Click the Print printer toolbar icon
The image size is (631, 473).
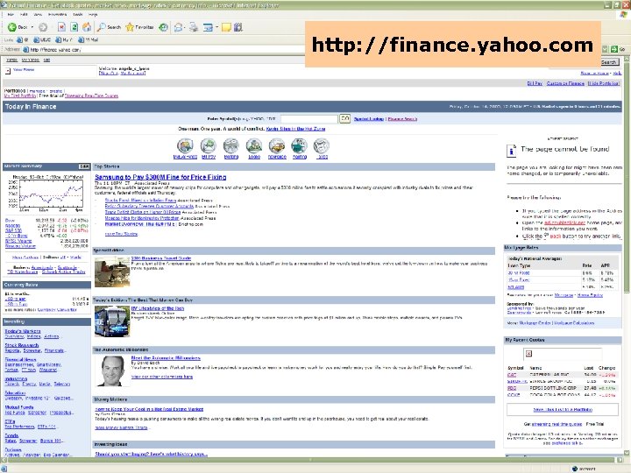pyautogui.click(x=194, y=27)
